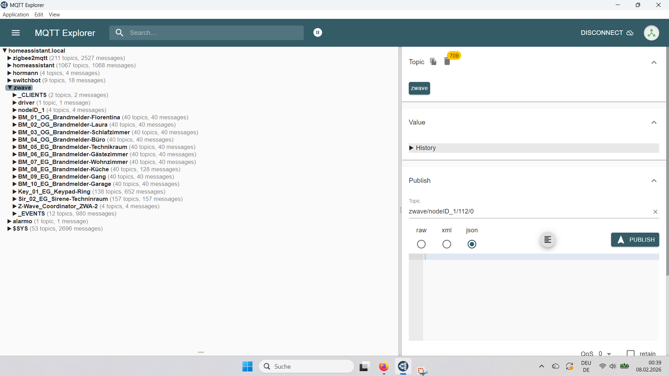
Task: Open Wi-Fi network settings in tray
Action: [x=602, y=366]
